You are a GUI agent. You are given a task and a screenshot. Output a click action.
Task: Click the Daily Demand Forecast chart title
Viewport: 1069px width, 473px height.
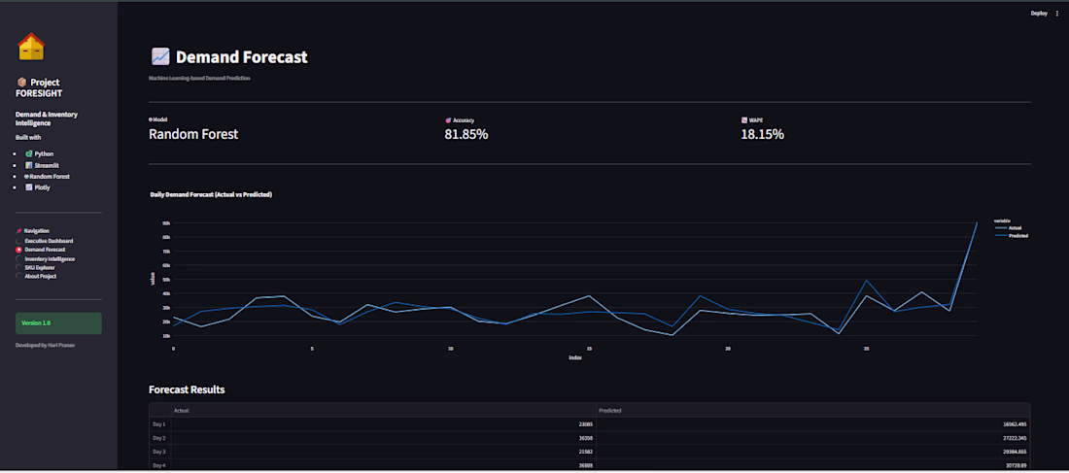tap(211, 195)
